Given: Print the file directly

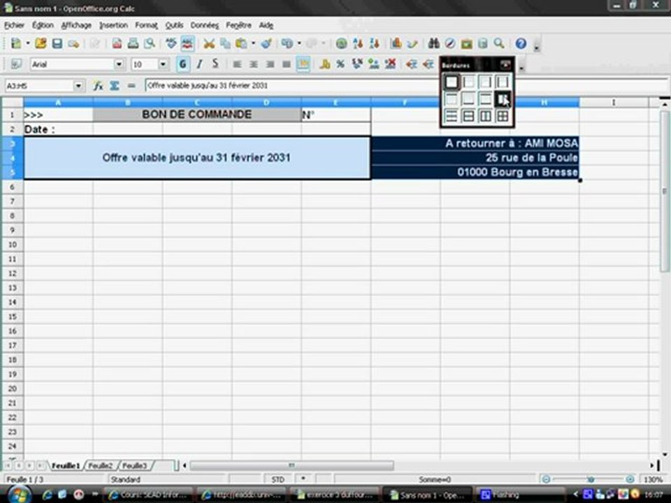Looking at the screenshot, I should [x=133, y=43].
